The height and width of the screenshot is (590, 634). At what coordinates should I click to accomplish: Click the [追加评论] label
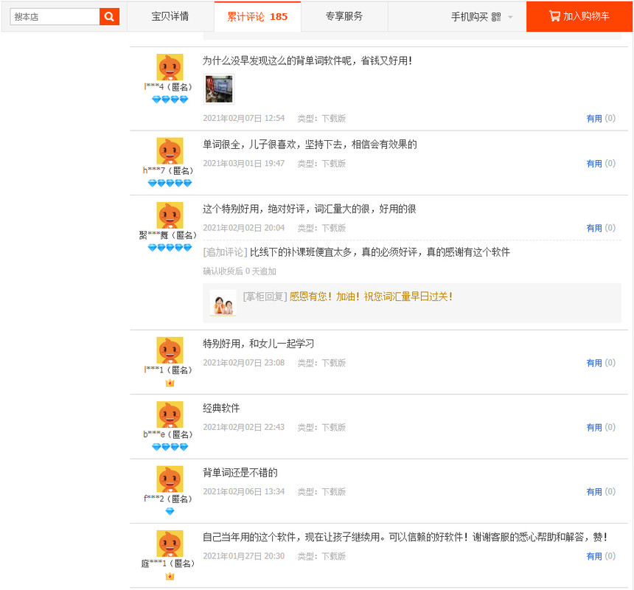(x=225, y=252)
